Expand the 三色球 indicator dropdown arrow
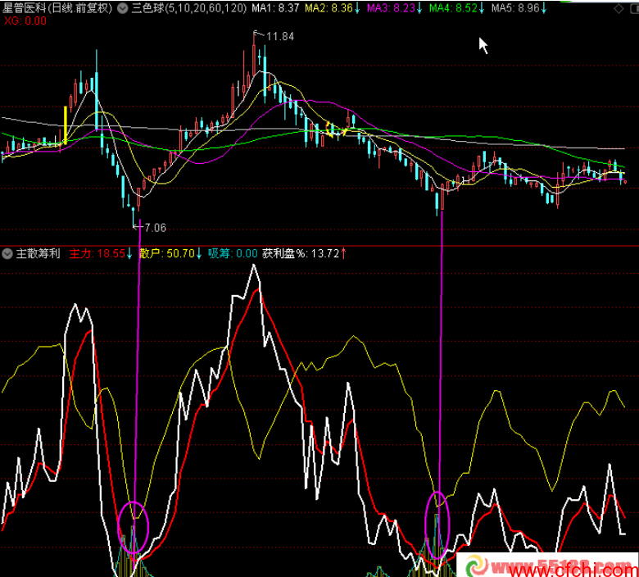The height and width of the screenshot is (577, 639). point(123,8)
